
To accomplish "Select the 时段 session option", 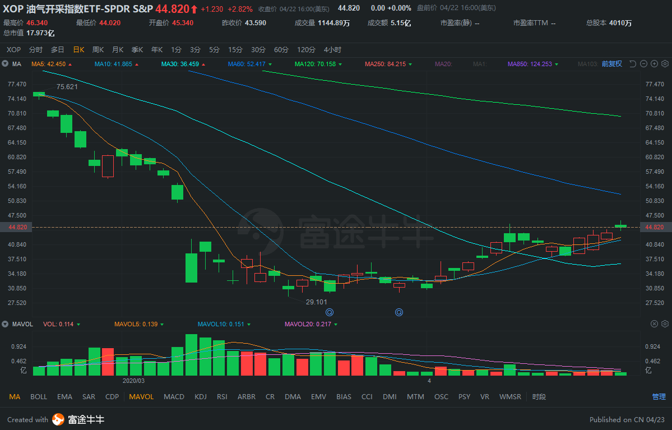I will 539,396.
